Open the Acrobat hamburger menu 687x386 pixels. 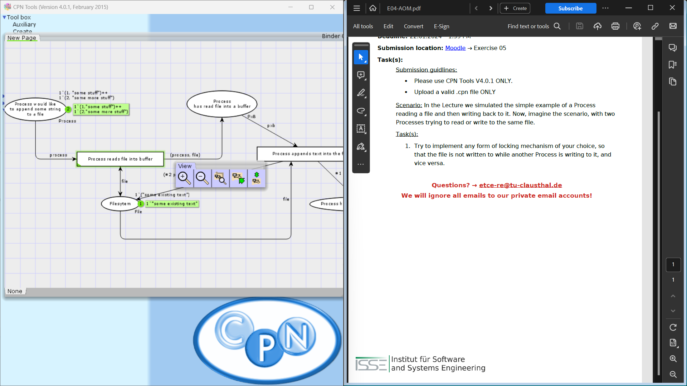[356, 8]
